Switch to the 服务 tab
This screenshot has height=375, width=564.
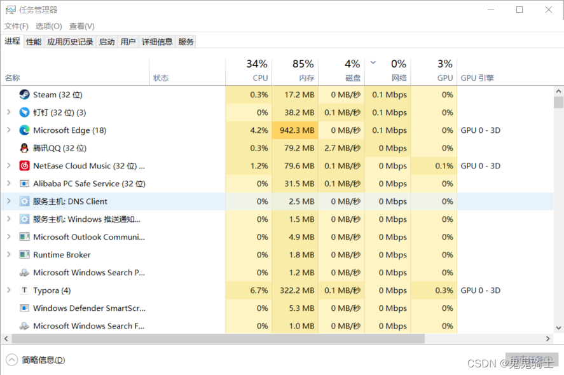[186, 42]
